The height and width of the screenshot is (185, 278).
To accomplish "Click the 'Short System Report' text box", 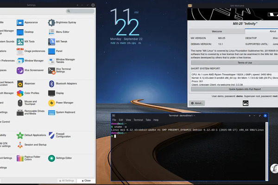I will tap(234, 79).
